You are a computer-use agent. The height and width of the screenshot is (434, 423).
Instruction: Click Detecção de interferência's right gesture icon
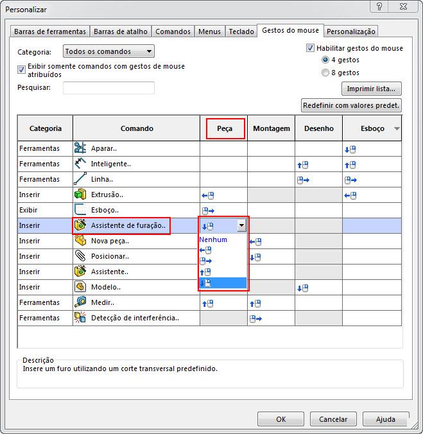pyautogui.click(x=255, y=319)
